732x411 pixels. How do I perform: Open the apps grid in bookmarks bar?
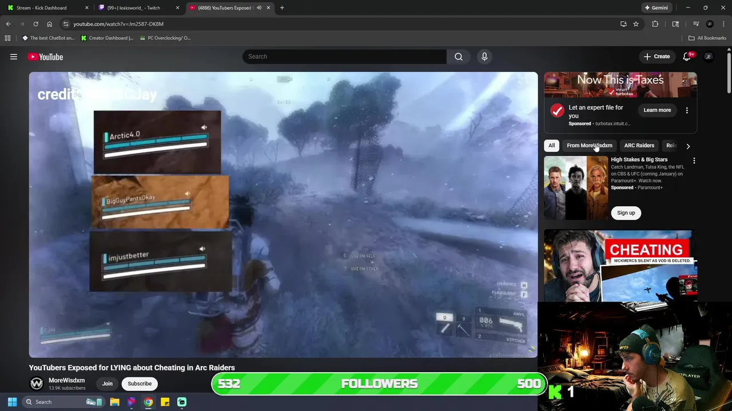[x=7, y=38]
